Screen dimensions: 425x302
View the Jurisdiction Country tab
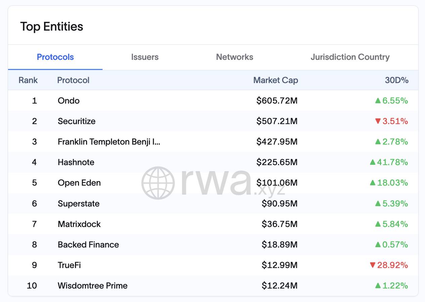350,57
